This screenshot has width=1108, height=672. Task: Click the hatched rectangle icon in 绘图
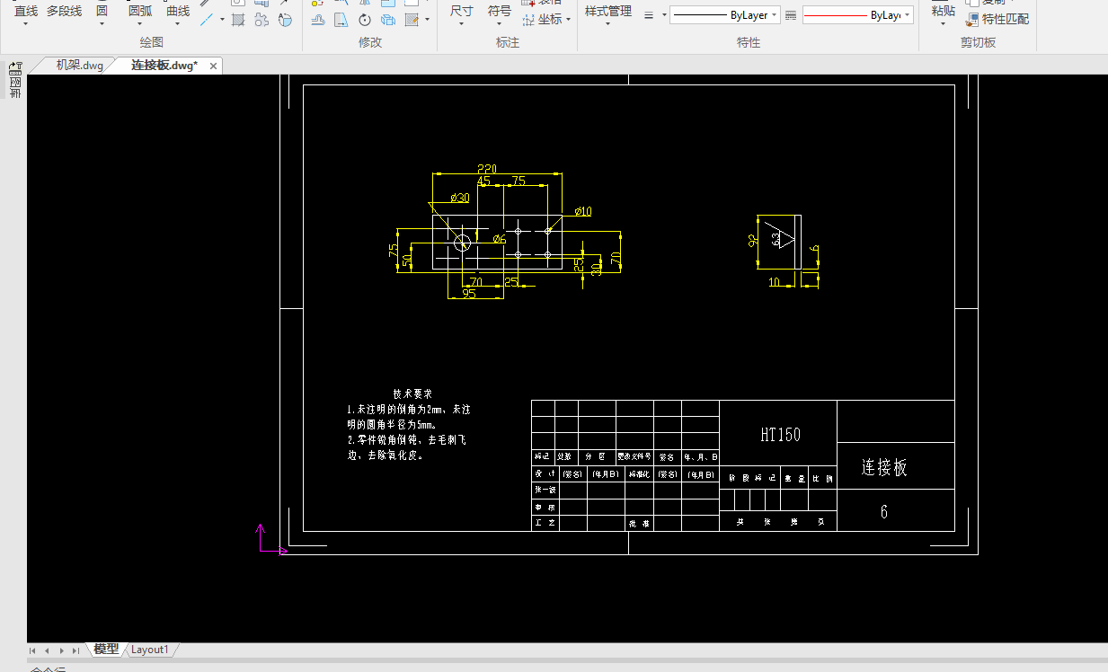coord(238,19)
